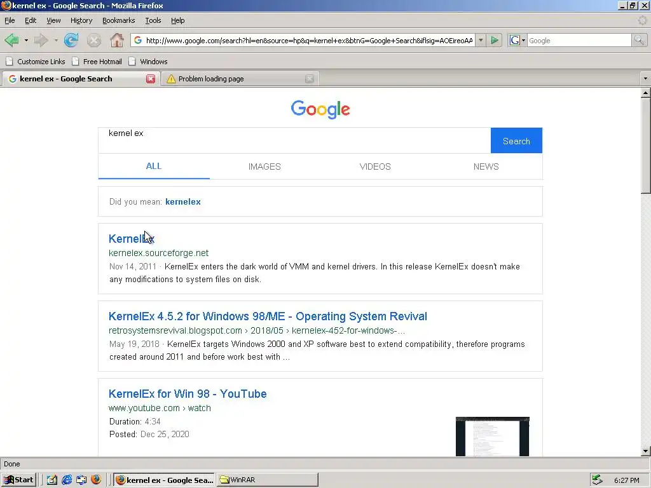Select the ALL results tab
The width and height of the screenshot is (651, 488).
click(154, 166)
